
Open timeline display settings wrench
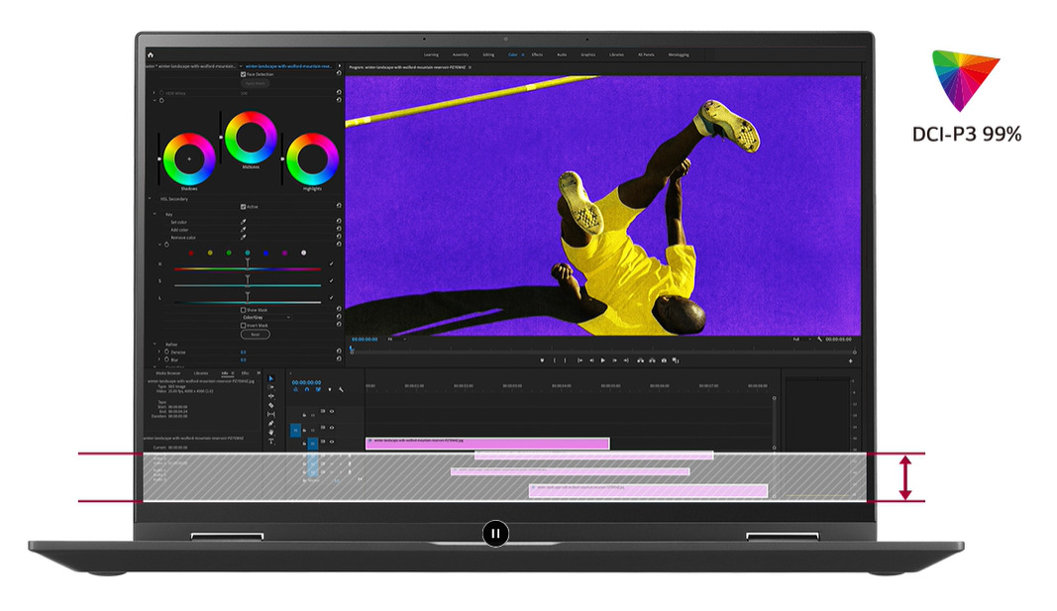[341, 389]
